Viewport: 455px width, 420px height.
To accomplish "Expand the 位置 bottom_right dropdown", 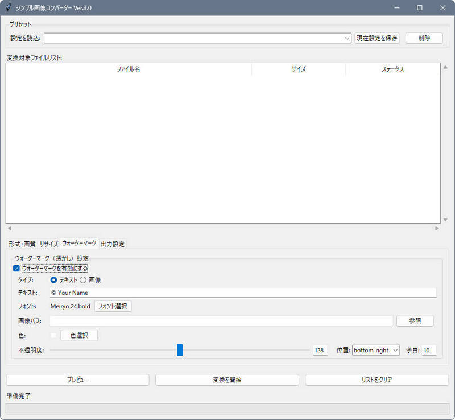I will pyautogui.click(x=376, y=351).
